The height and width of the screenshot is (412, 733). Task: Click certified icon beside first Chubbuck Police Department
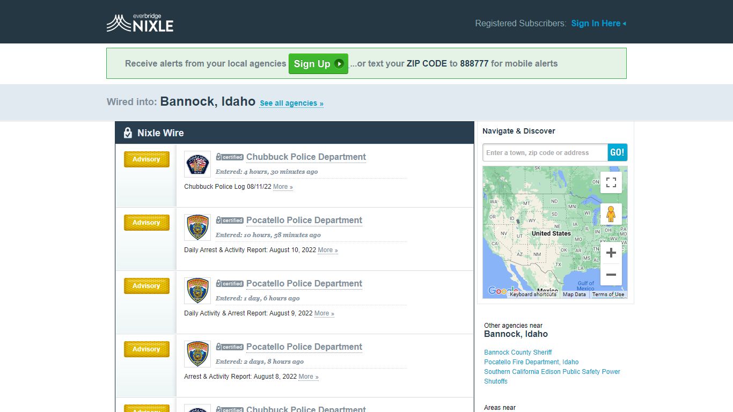pos(230,157)
